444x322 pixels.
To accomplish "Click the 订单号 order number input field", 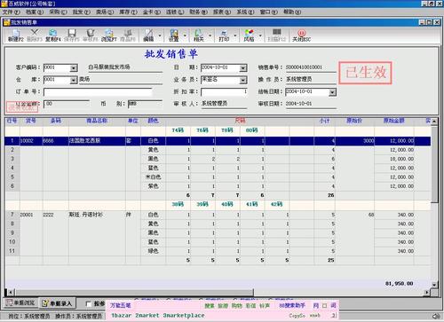I will click(x=98, y=92).
